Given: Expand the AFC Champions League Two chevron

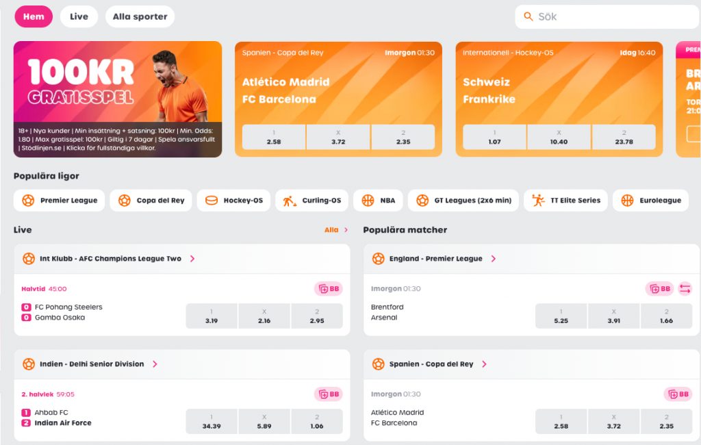Looking at the screenshot, I should coord(192,259).
